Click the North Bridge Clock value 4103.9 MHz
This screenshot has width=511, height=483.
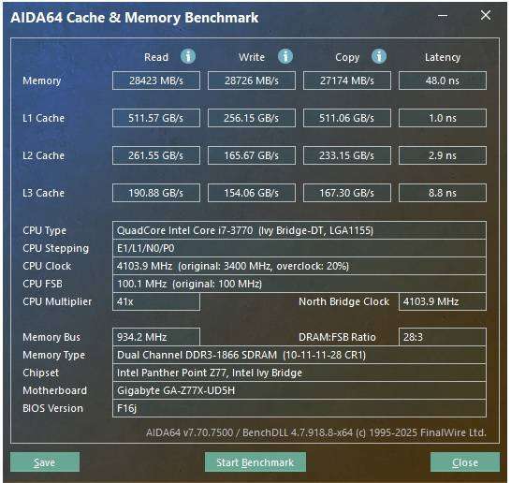point(443,301)
